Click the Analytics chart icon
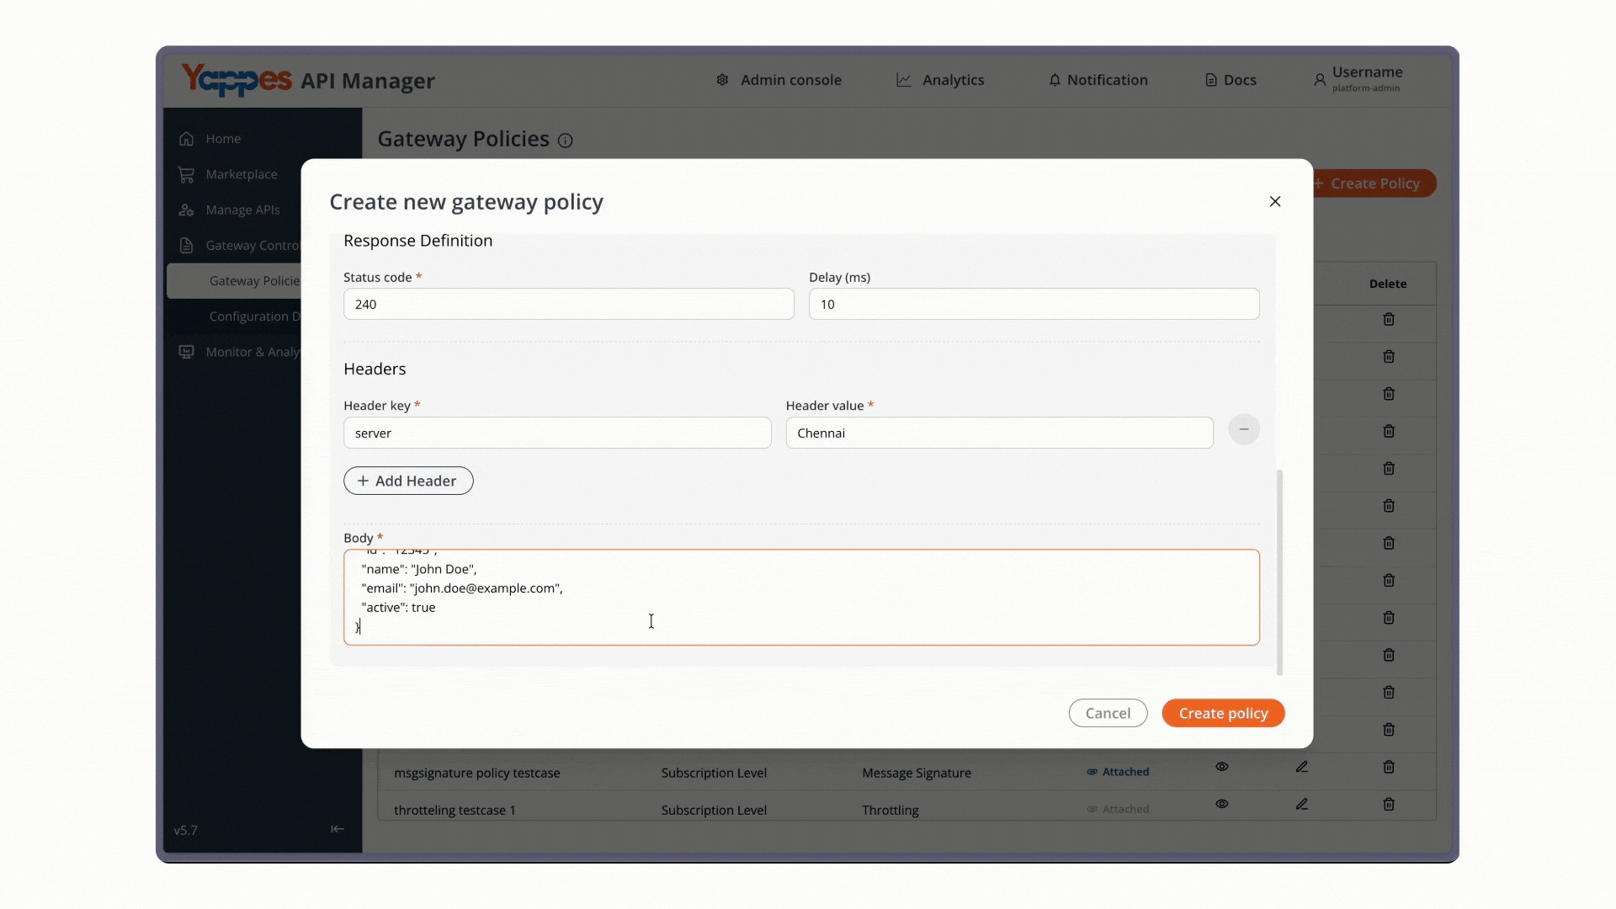 click(x=903, y=80)
